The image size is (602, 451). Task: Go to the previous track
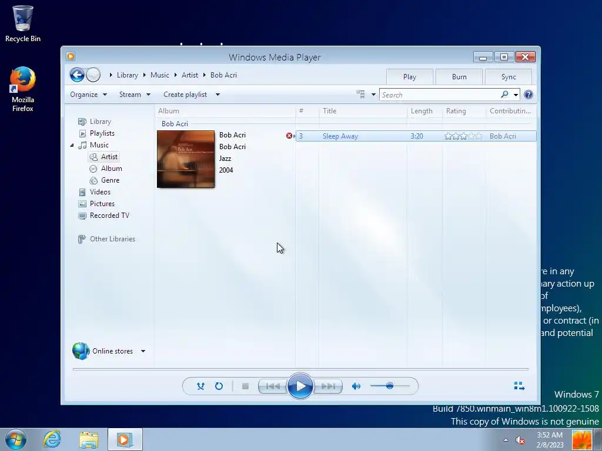tap(273, 386)
